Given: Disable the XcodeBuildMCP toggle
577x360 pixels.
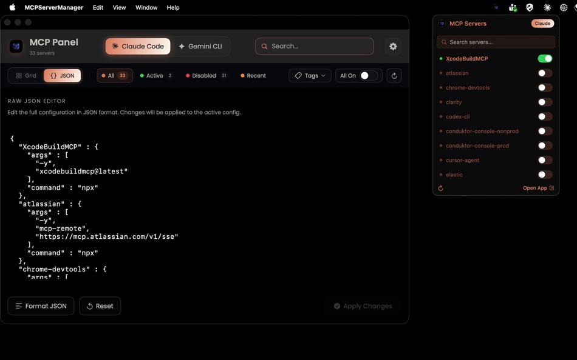Looking at the screenshot, I should pos(545,58).
